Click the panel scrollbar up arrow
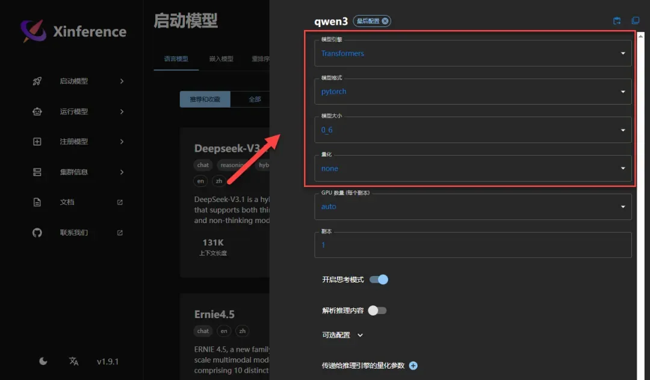This screenshot has width=650, height=380. [x=641, y=36]
